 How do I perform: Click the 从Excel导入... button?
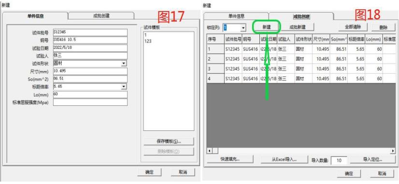click(x=284, y=159)
